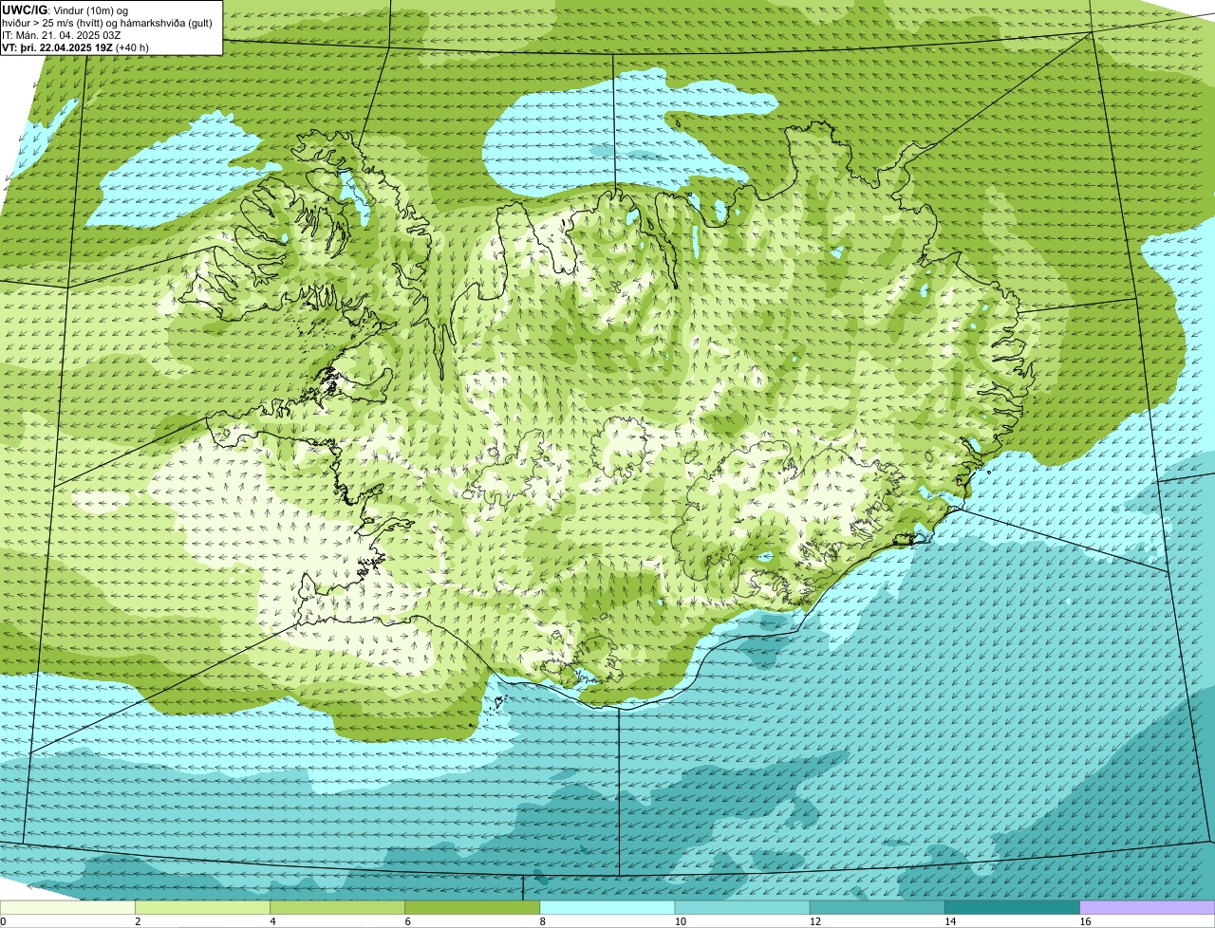Click the legend swatch between 12 and 14

877,907
